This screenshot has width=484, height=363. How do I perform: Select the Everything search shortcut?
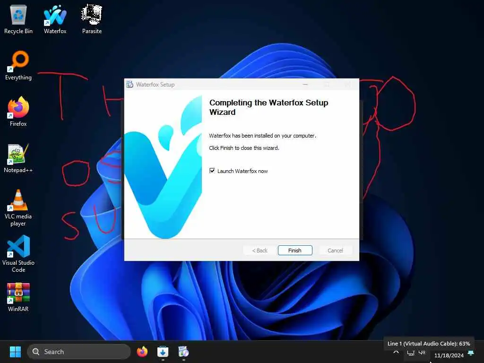pos(18,65)
